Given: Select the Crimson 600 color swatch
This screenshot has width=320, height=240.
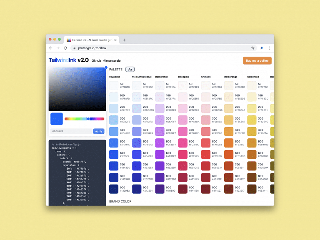Looking at the screenshot, I should (206, 155).
